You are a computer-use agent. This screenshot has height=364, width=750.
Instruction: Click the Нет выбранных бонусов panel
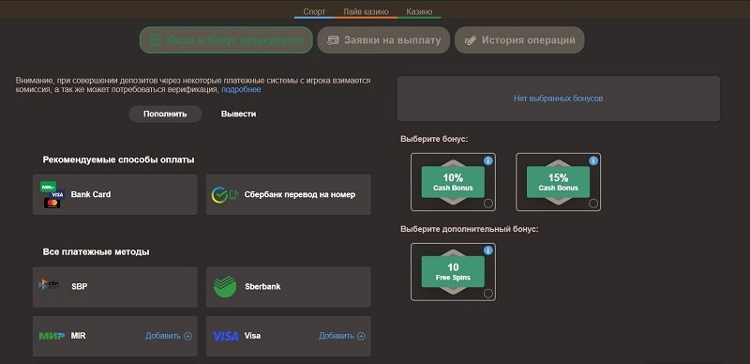[558, 99]
